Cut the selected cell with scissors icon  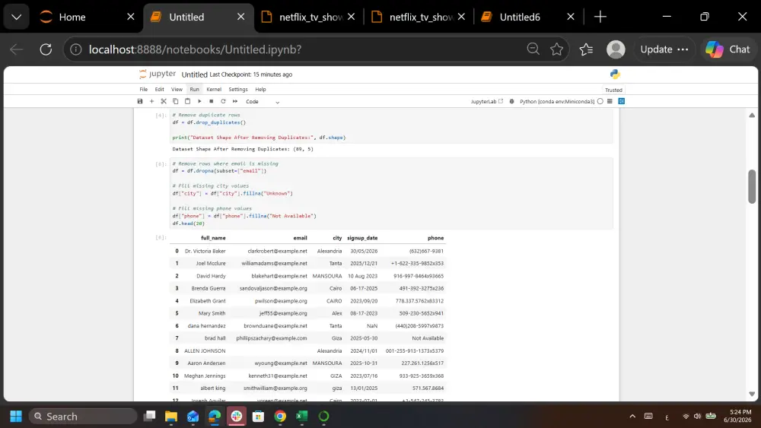(x=164, y=101)
